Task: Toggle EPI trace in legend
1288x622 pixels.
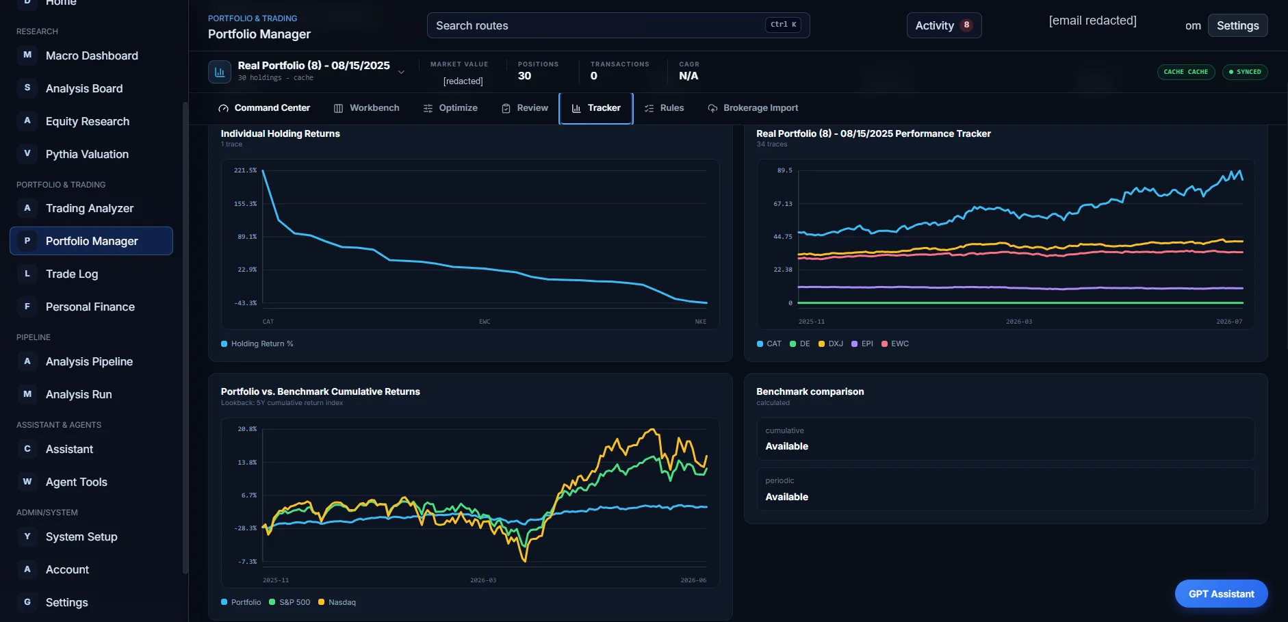Action: tap(862, 344)
